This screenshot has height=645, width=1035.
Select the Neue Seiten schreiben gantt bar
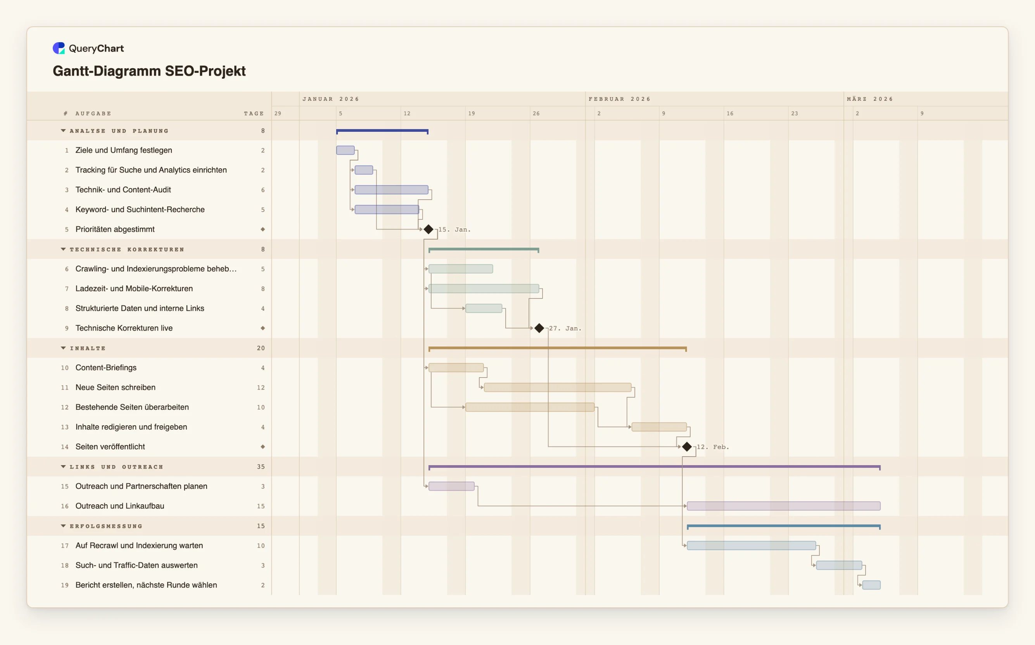click(557, 387)
